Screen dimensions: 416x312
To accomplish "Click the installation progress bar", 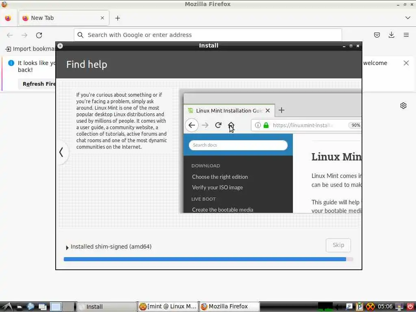I will [x=208, y=259].
